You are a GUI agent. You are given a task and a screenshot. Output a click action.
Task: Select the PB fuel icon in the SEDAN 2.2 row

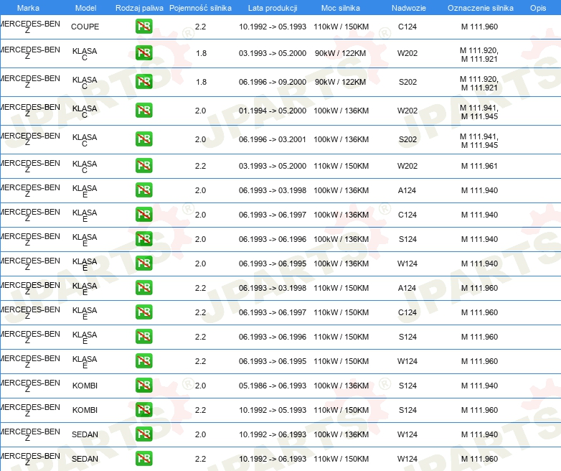pyautogui.click(x=143, y=459)
